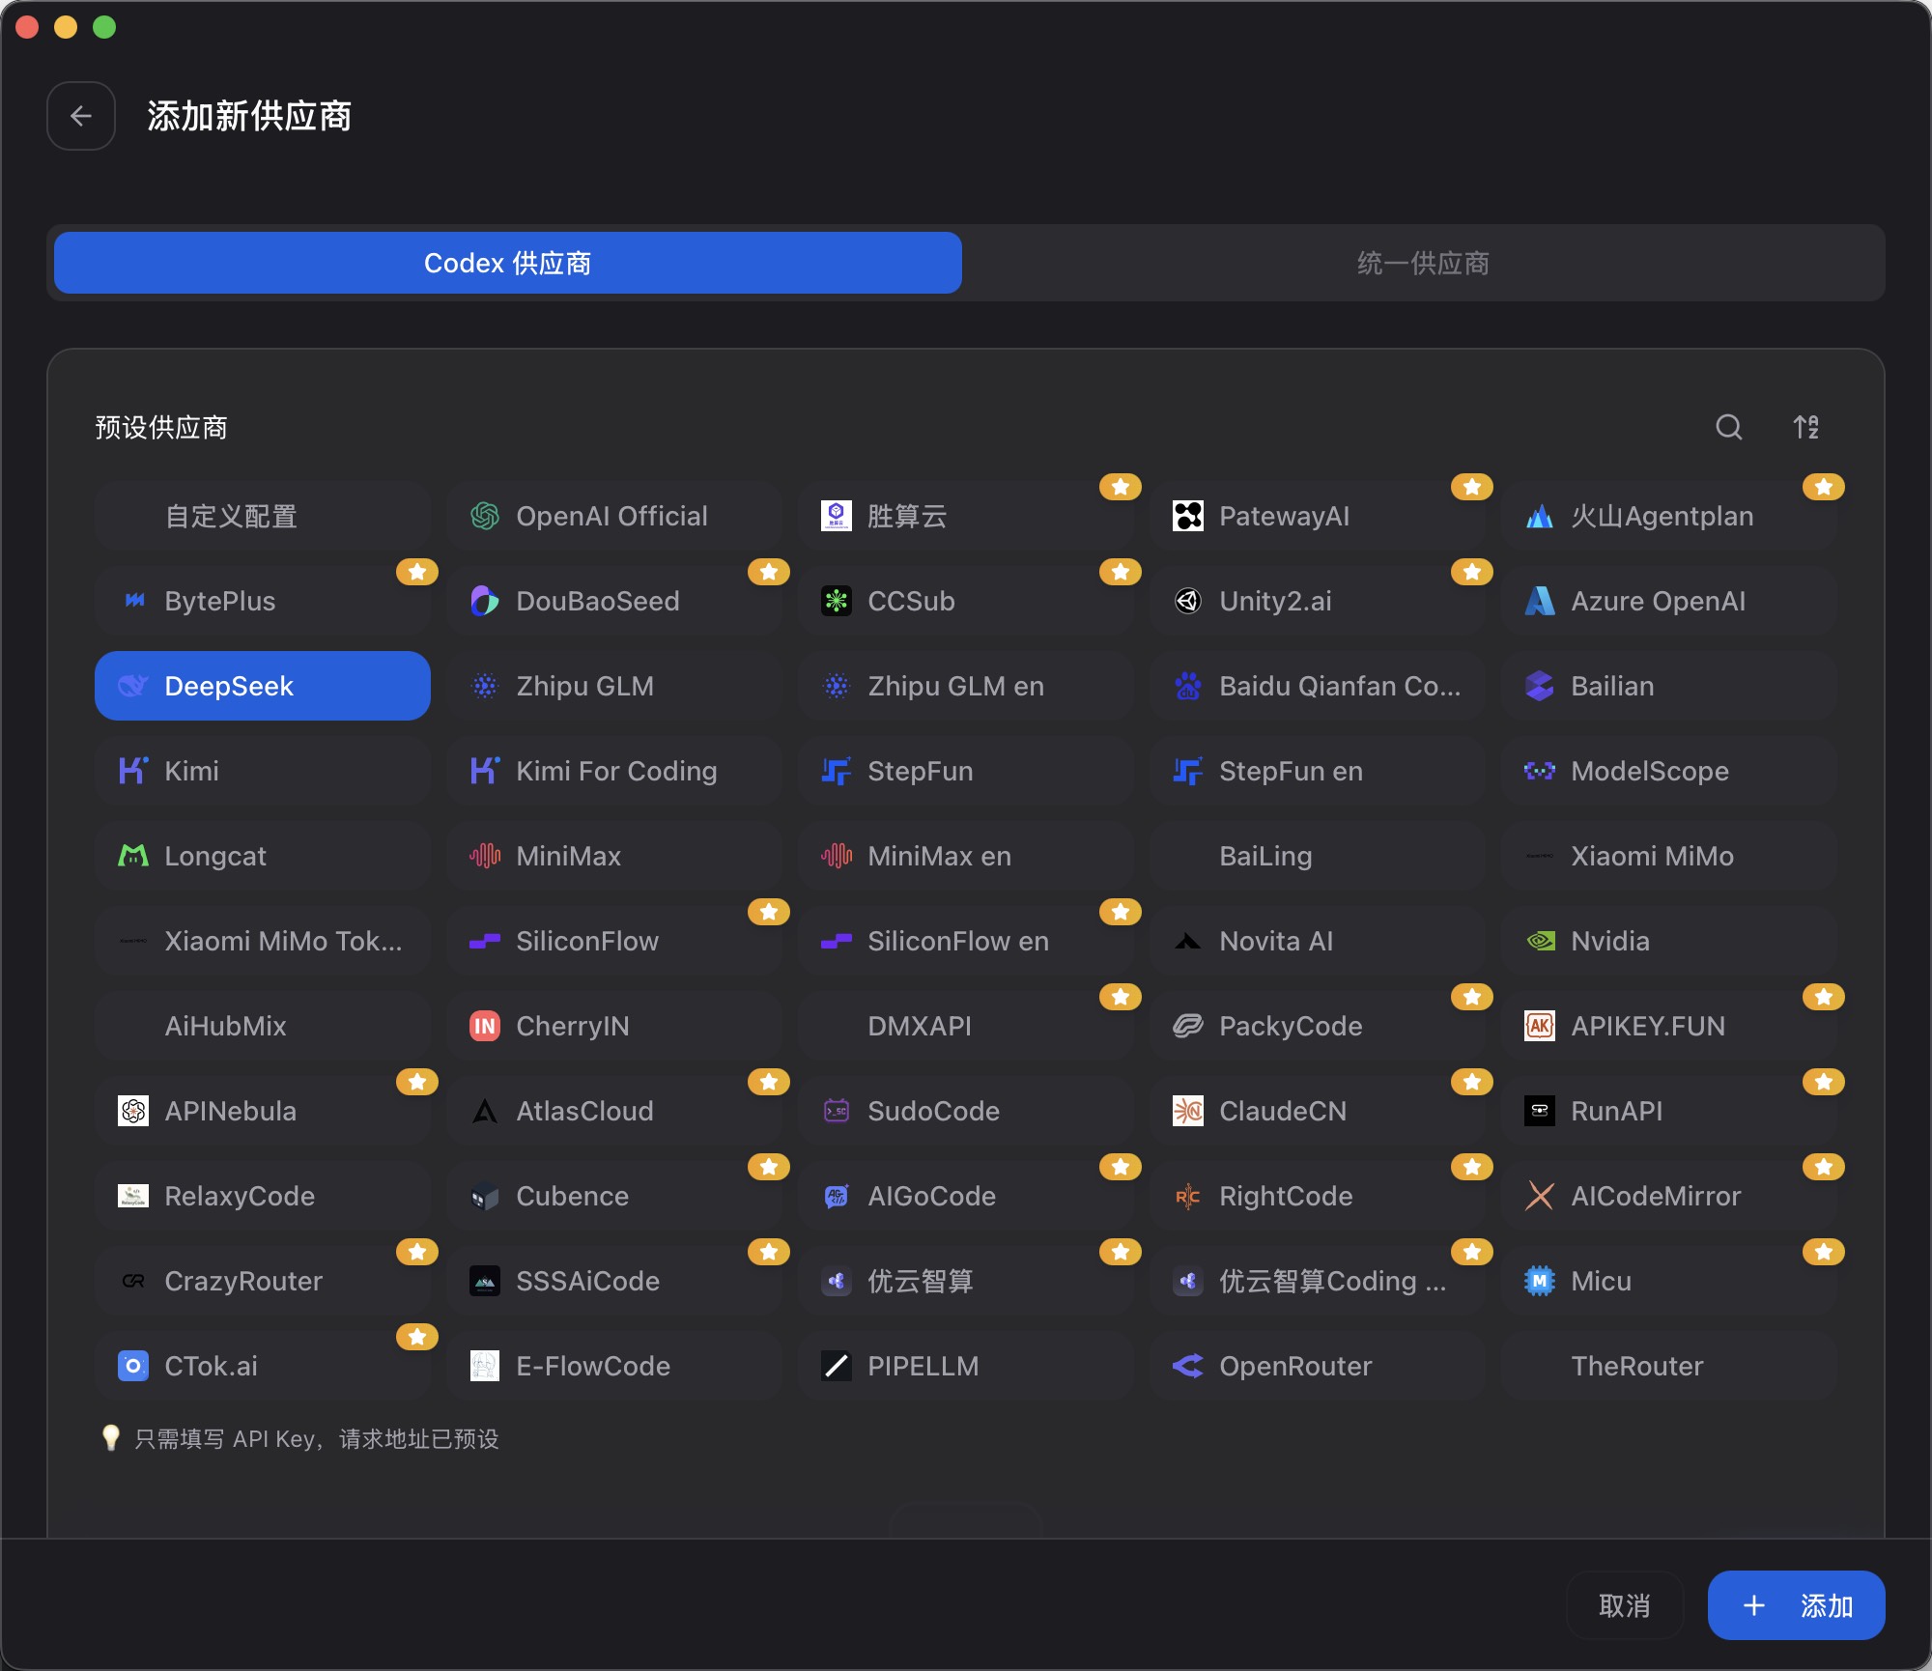Click the Kimi For Coding logo icon
Image resolution: width=1932 pixels, height=1671 pixels.
[x=485, y=771]
